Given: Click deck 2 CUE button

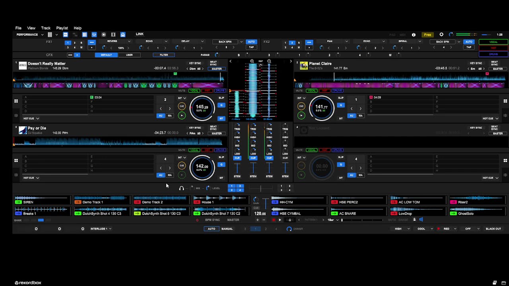Looking at the screenshot, I should 301,106.
